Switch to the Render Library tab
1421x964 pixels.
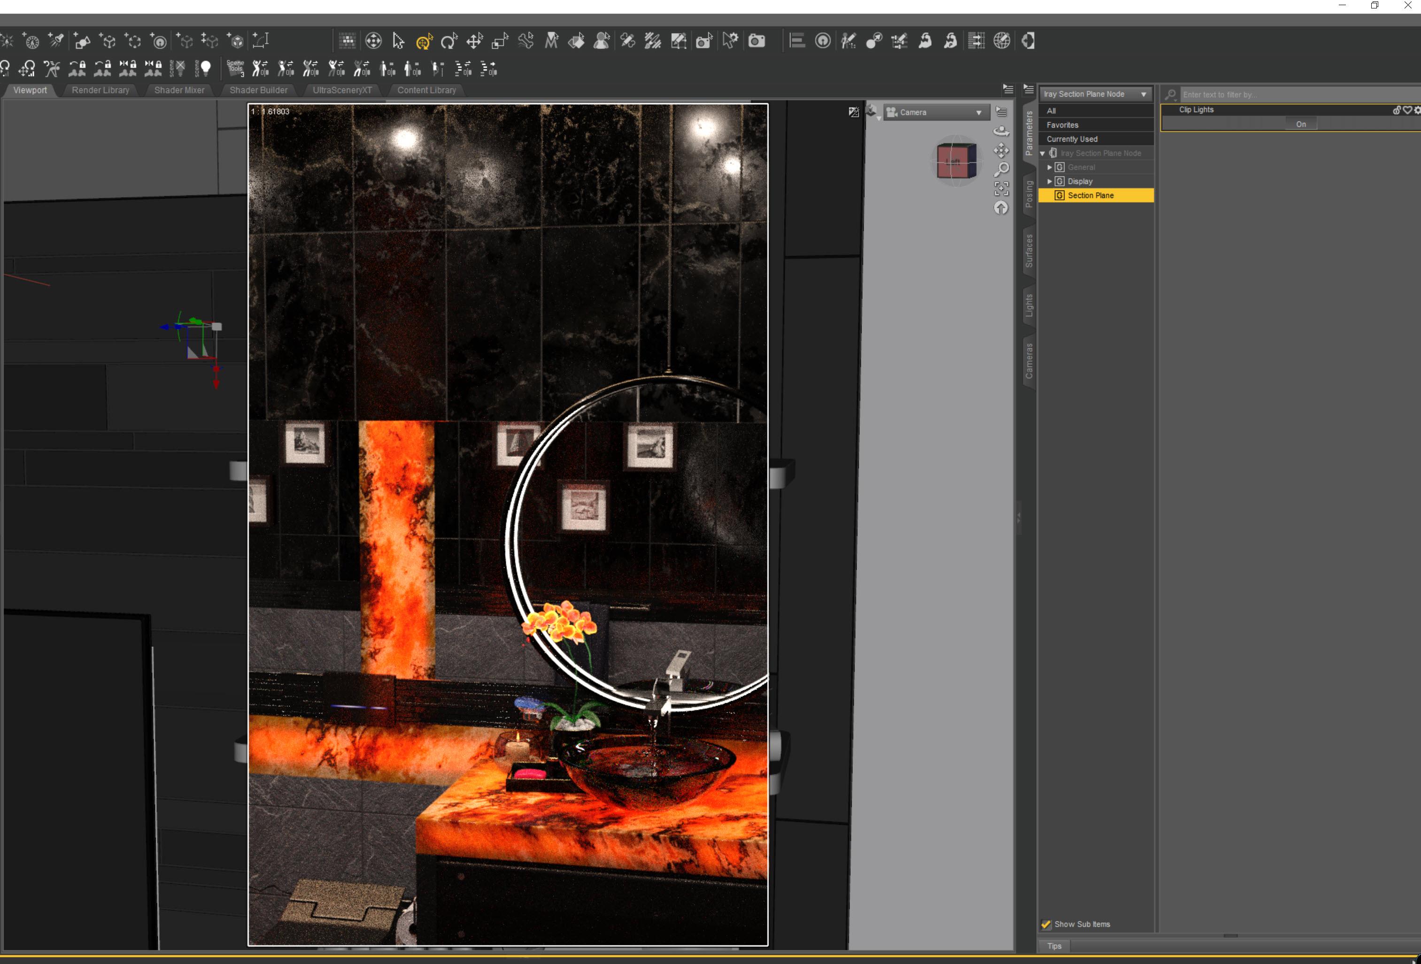tap(100, 90)
